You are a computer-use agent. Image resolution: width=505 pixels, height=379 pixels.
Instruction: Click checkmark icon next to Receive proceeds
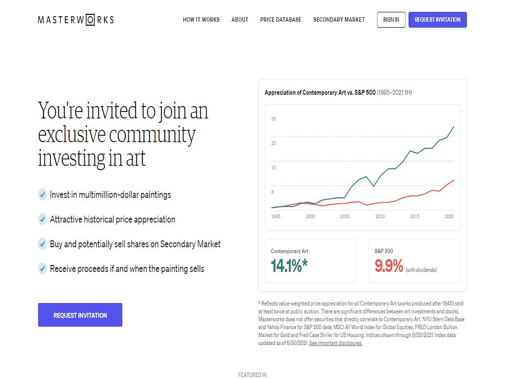[x=42, y=268]
